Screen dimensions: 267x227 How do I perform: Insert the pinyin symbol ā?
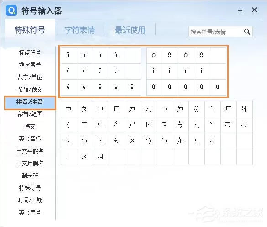pyautogui.click(x=68, y=55)
